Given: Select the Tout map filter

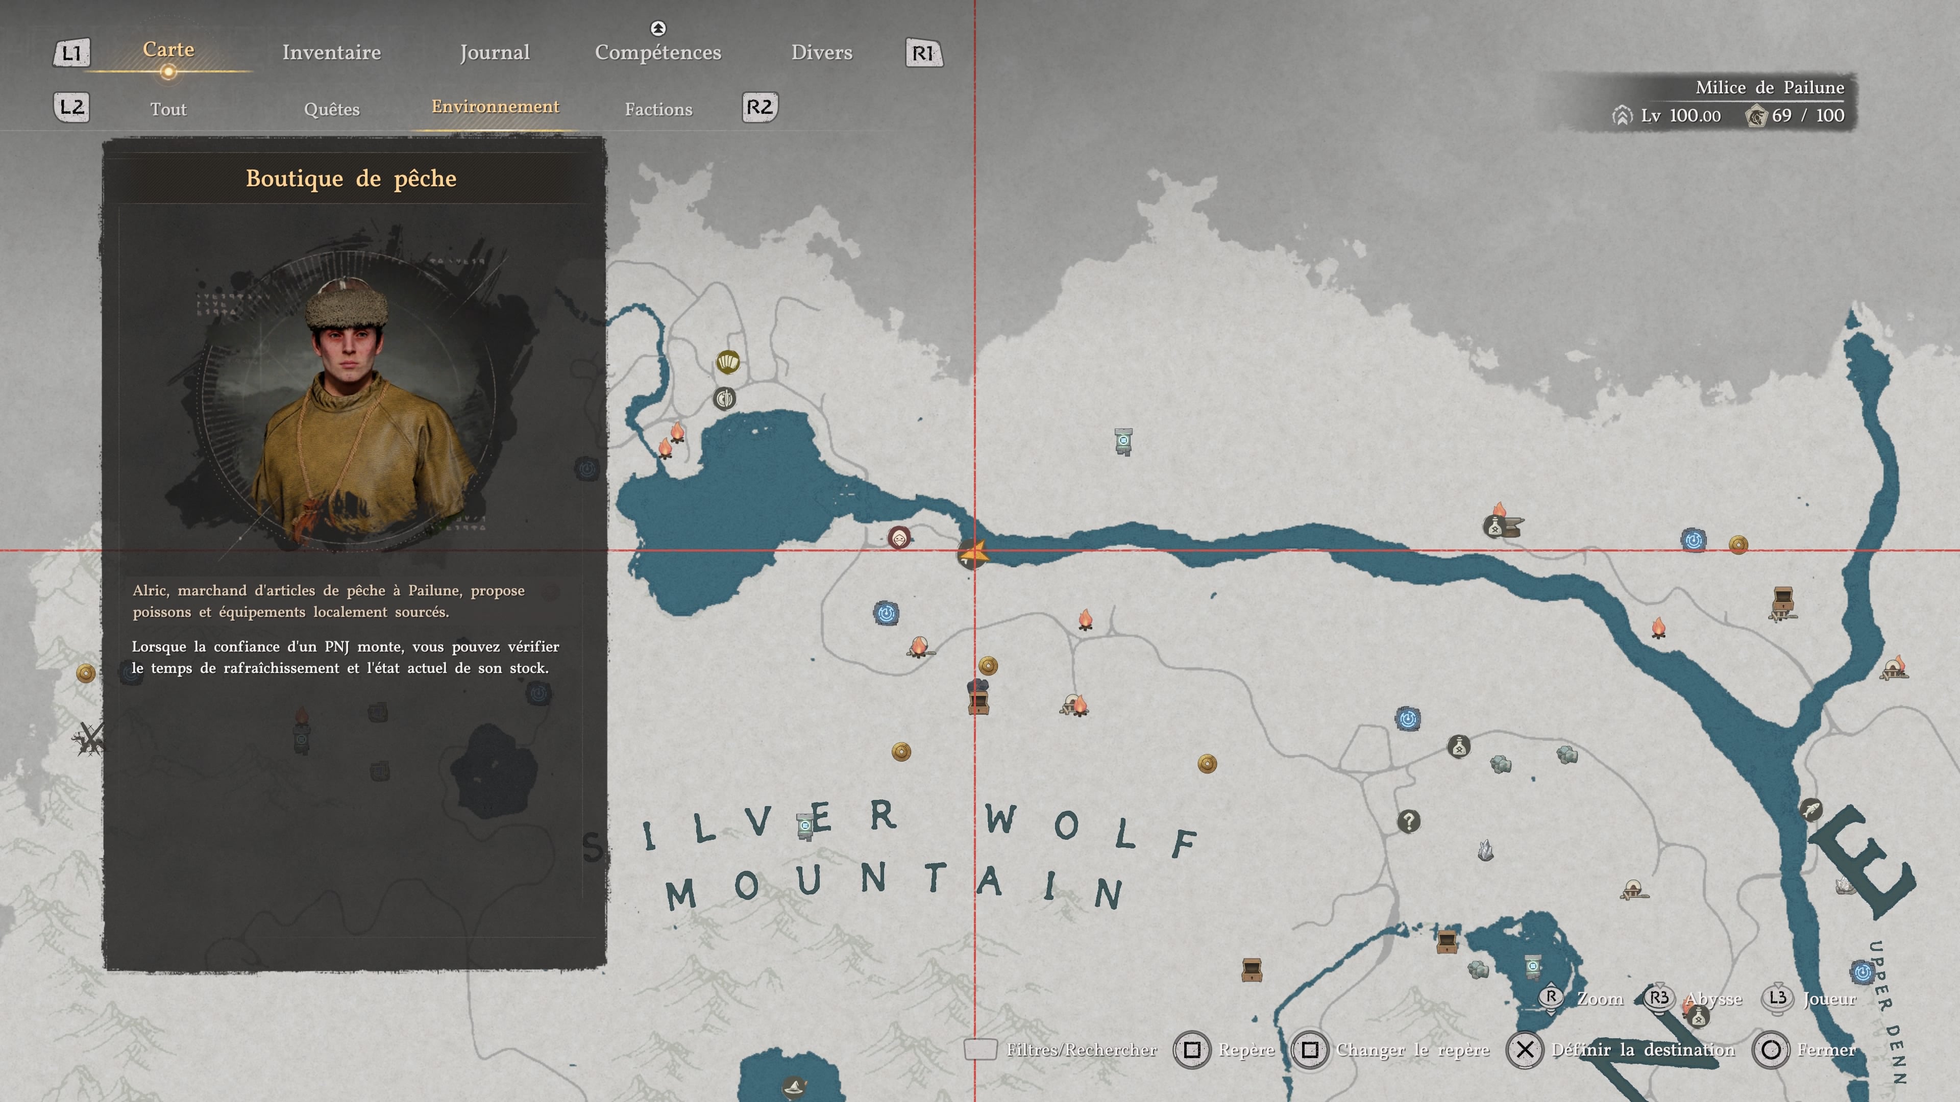Looking at the screenshot, I should (168, 110).
